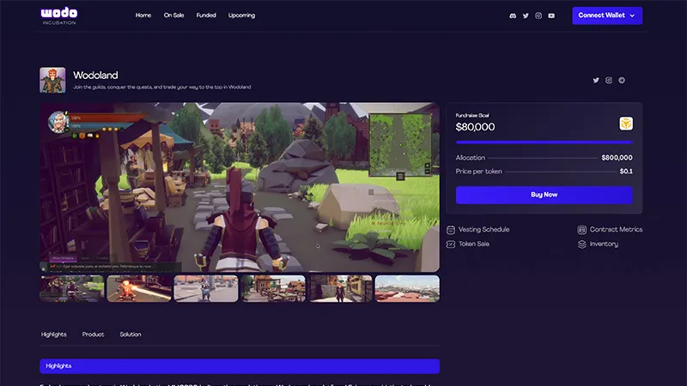Open the Vesting Schedule link
The image size is (687, 386).
tap(483, 229)
